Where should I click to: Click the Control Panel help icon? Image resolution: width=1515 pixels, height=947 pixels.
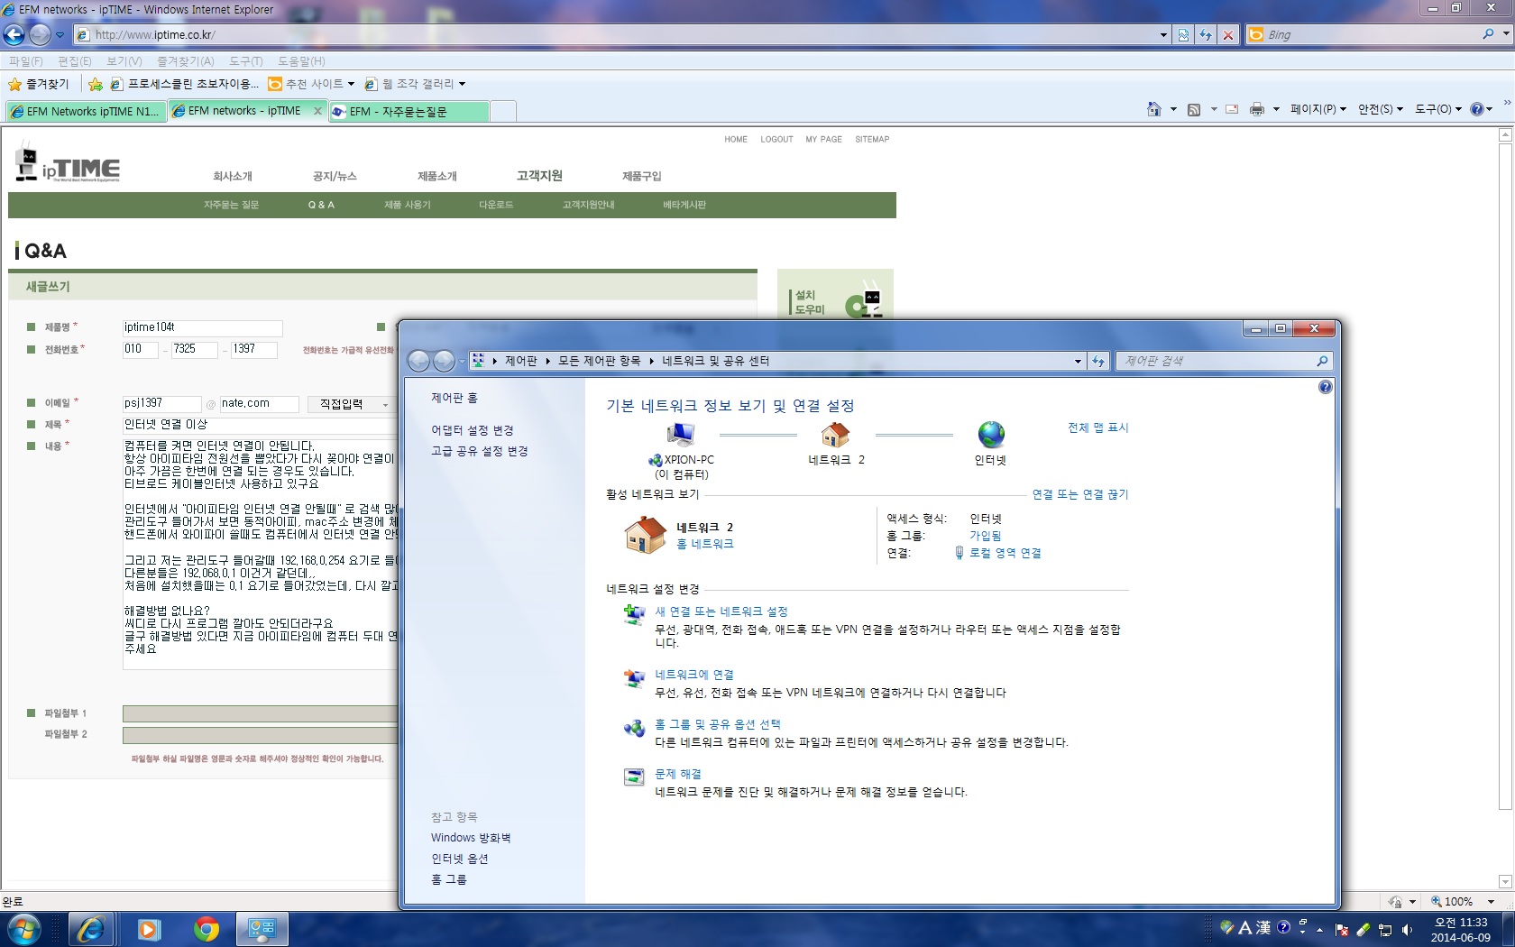[1325, 387]
